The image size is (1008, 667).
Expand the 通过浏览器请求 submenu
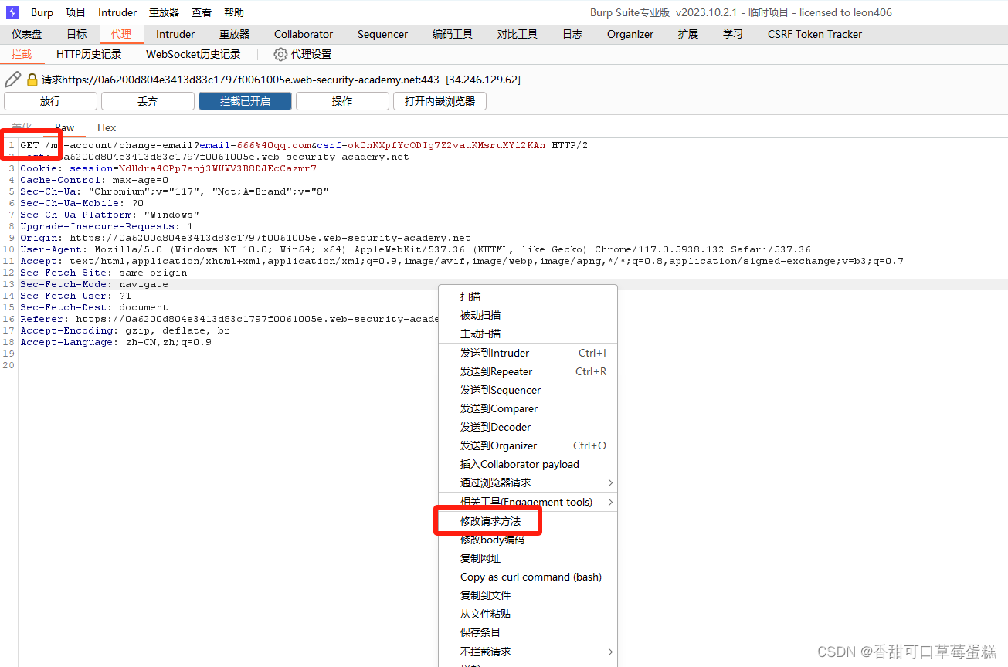(x=528, y=482)
